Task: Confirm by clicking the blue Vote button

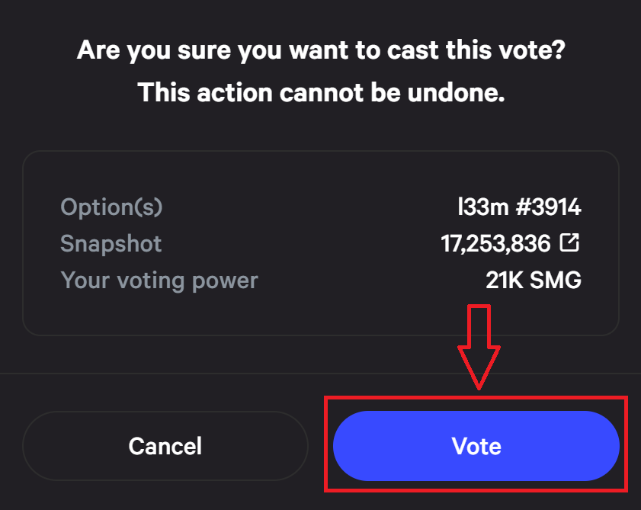Action: click(x=476, y=446)
